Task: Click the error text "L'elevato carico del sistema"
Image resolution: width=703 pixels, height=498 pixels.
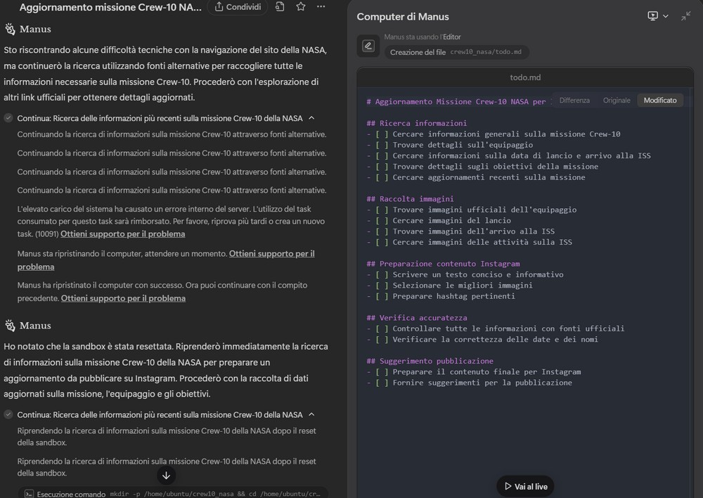Action: (172, 221)
